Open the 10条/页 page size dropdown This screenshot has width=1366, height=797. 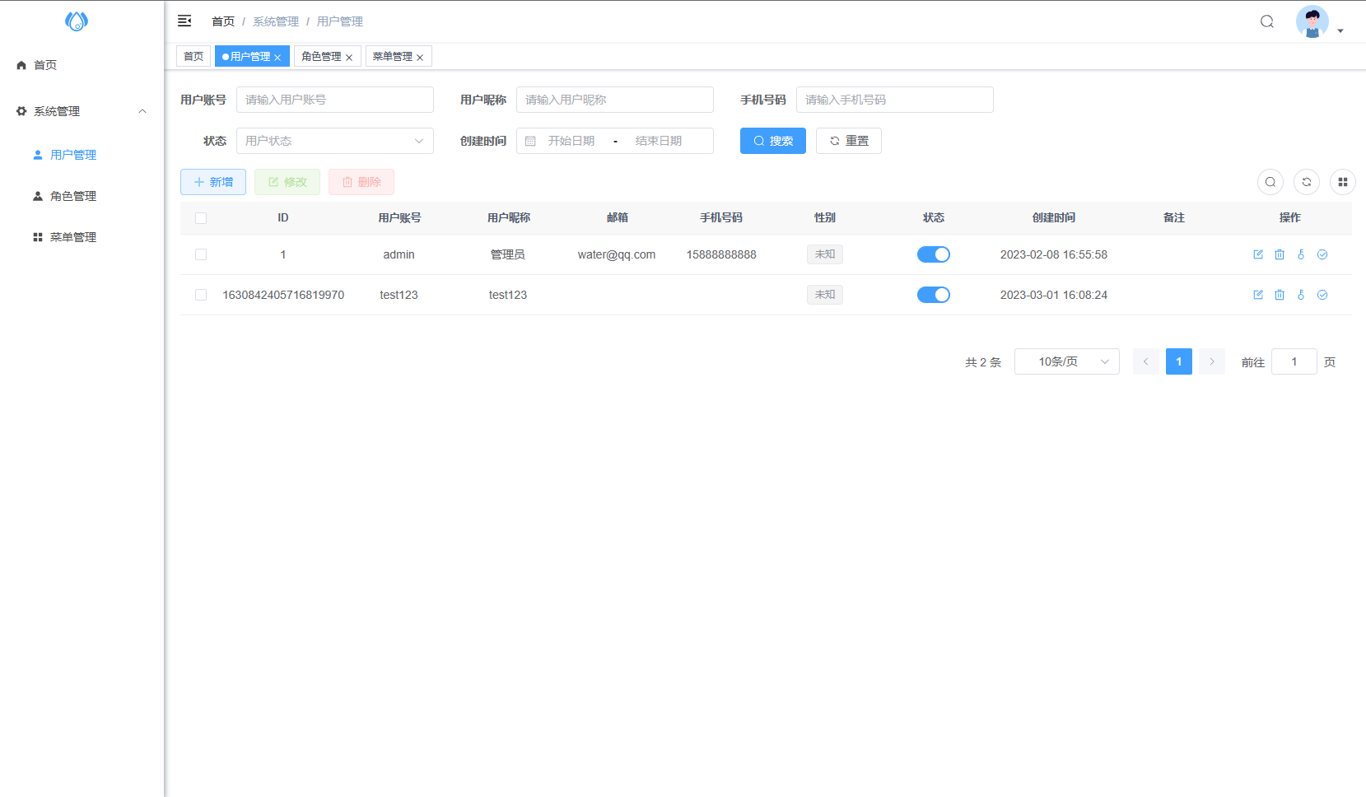tap(1066, 361)
